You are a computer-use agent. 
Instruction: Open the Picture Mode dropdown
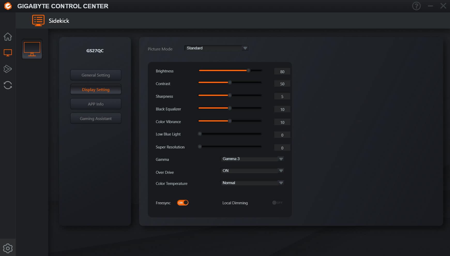pos(216,48)
